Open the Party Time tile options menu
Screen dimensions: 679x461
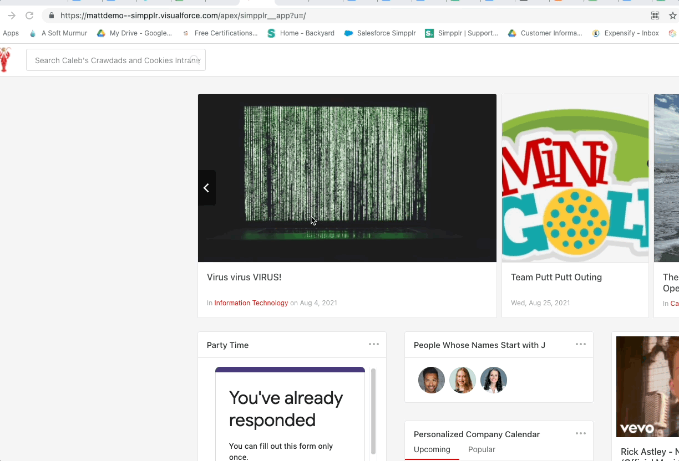click(374, 344)
